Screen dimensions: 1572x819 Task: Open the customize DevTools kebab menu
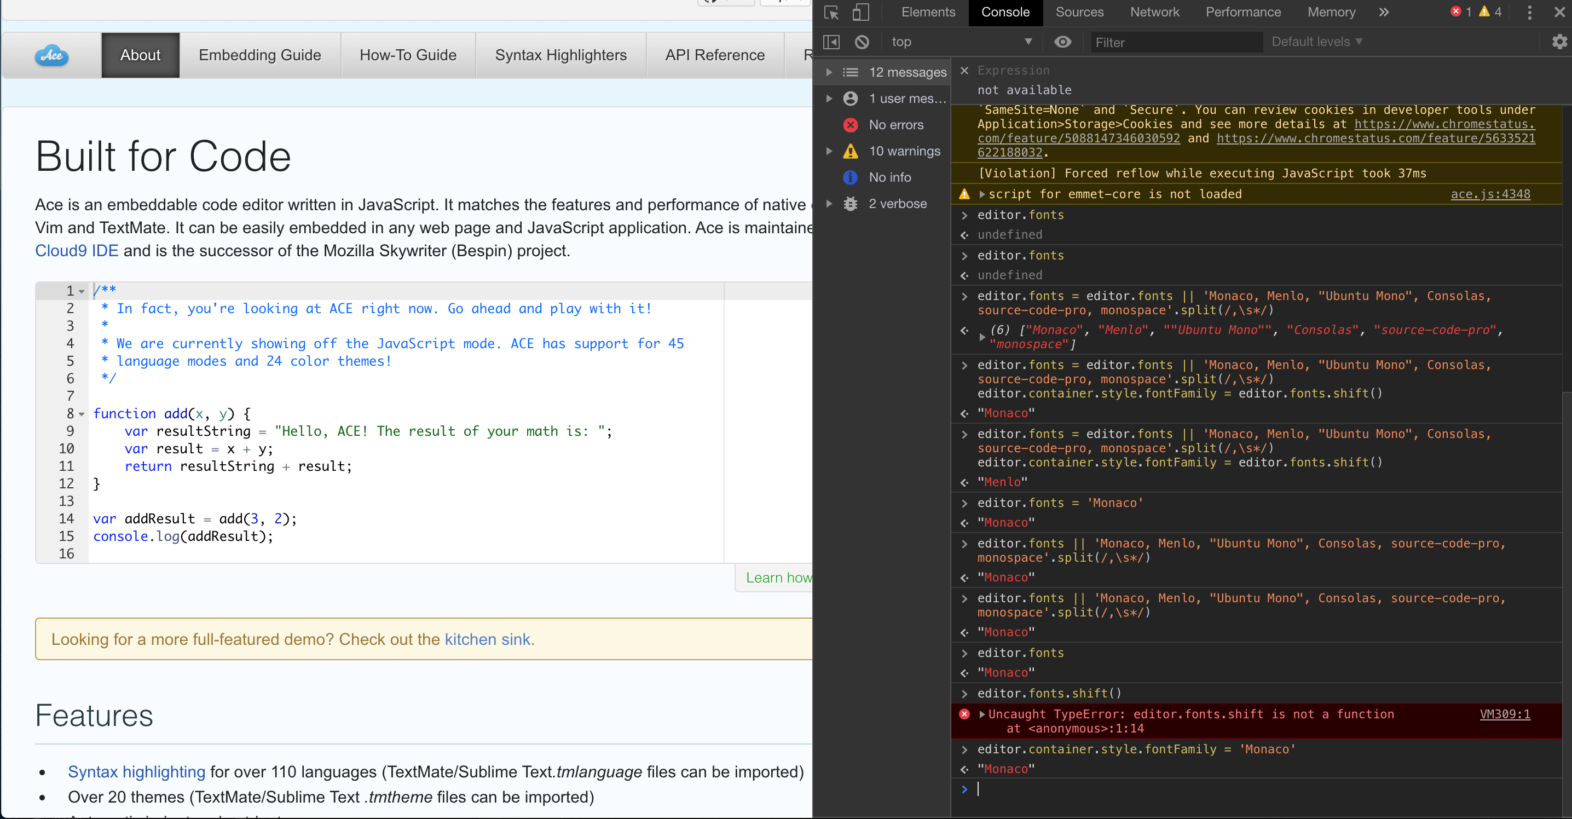point(1529,12)
